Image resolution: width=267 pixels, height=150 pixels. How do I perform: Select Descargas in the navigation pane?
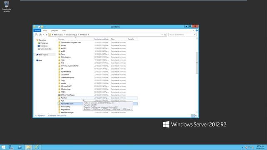pos(44,43)
